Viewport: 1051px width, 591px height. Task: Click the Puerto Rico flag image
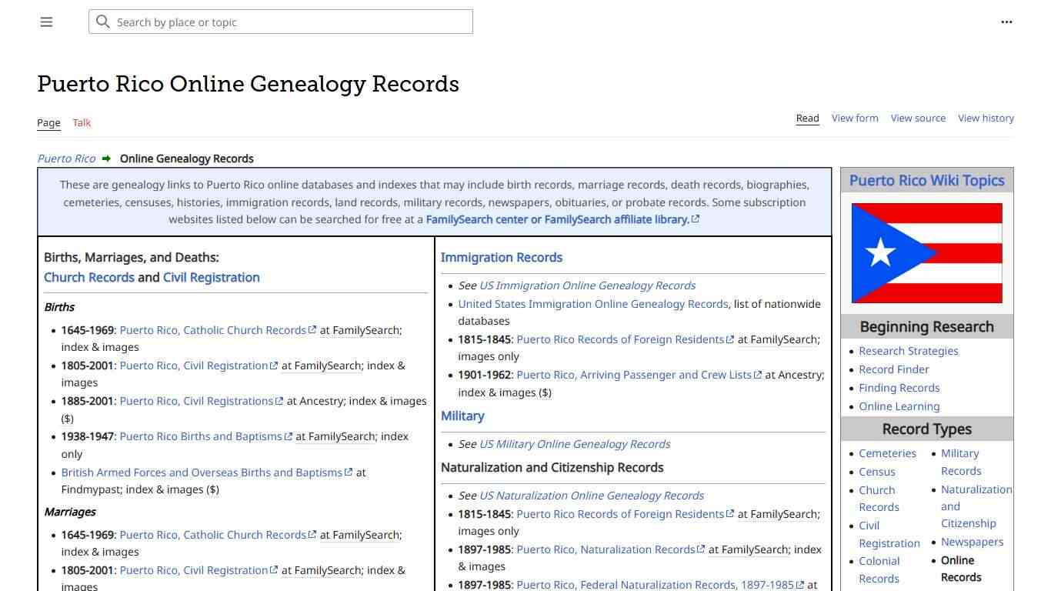click(x=926, y=252)
